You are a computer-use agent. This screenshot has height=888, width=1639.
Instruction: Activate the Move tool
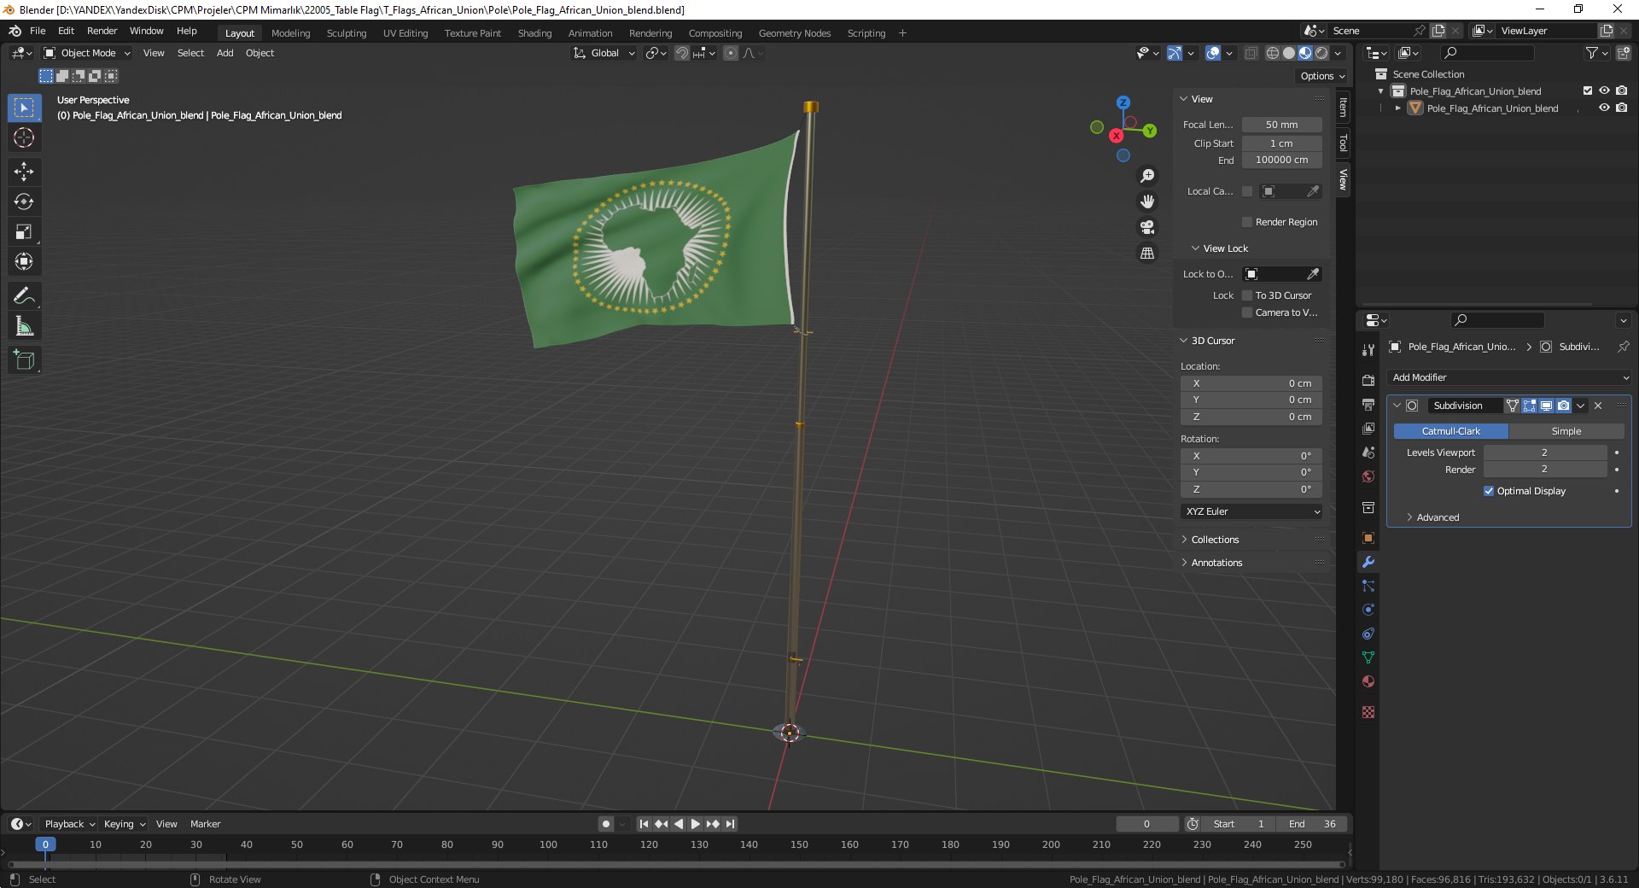[24, 172]
